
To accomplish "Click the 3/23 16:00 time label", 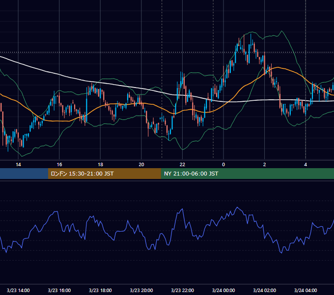I will 59,290.
